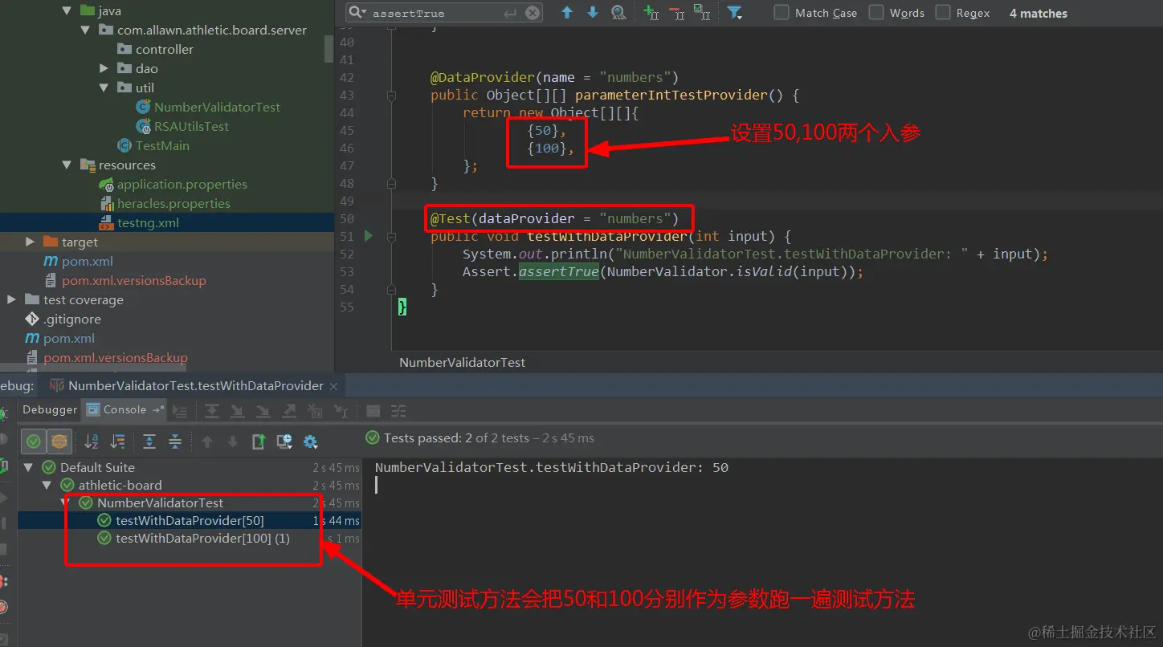1163x647 pixels.
Task: Collapse the resources folder
Action: [x=67, y=165]
